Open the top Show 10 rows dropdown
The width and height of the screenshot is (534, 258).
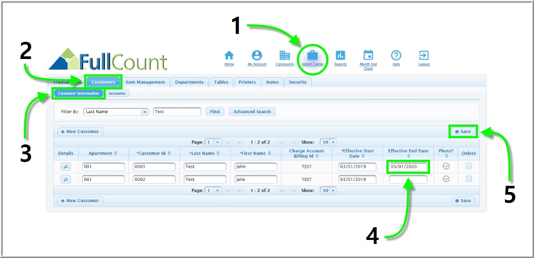[333, 142]
